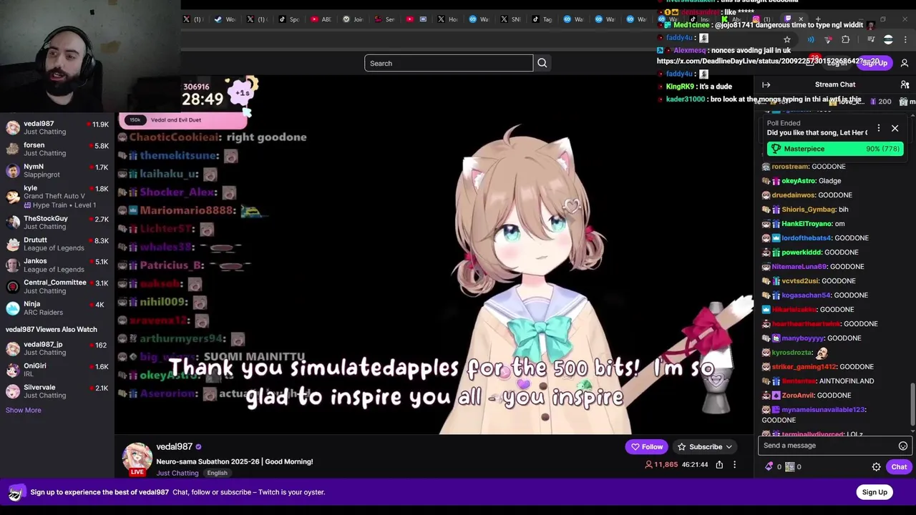Click Sign Up in the bottom banner
This screenshot has width=916, height=515.
[x=874, y=492]
